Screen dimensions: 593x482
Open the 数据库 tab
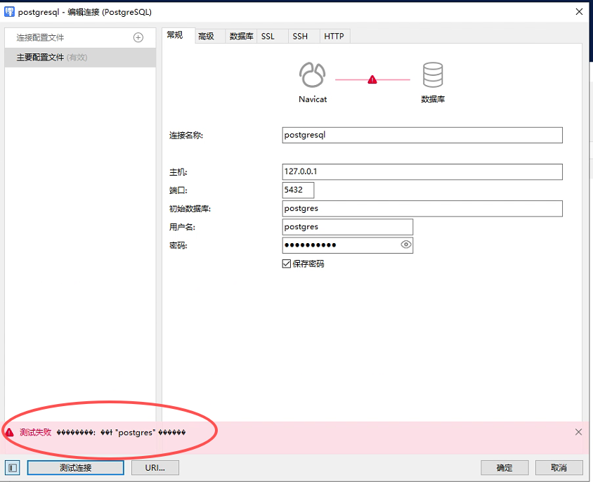(241, 37)
